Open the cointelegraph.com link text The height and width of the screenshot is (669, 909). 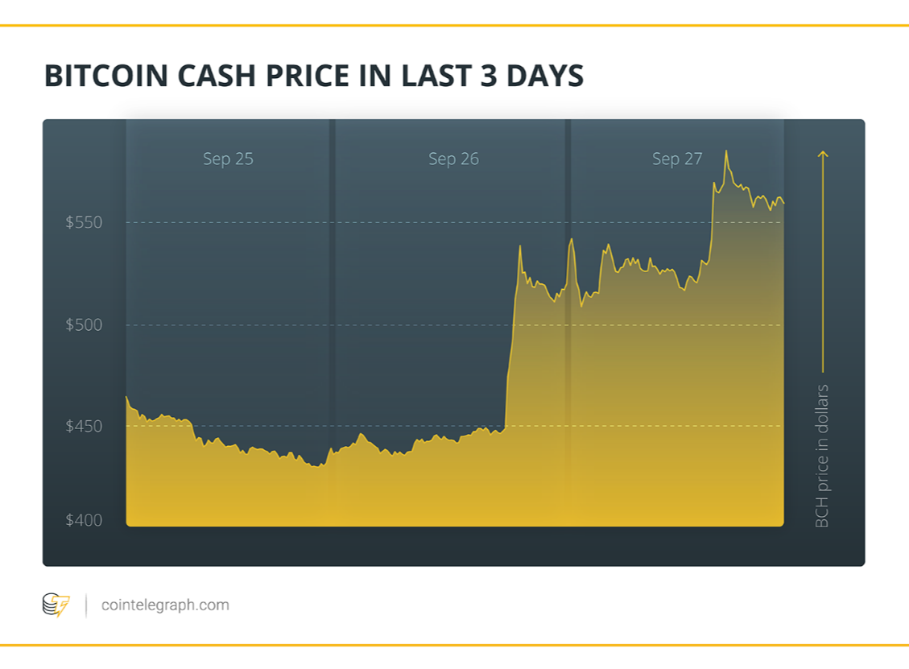165,605
